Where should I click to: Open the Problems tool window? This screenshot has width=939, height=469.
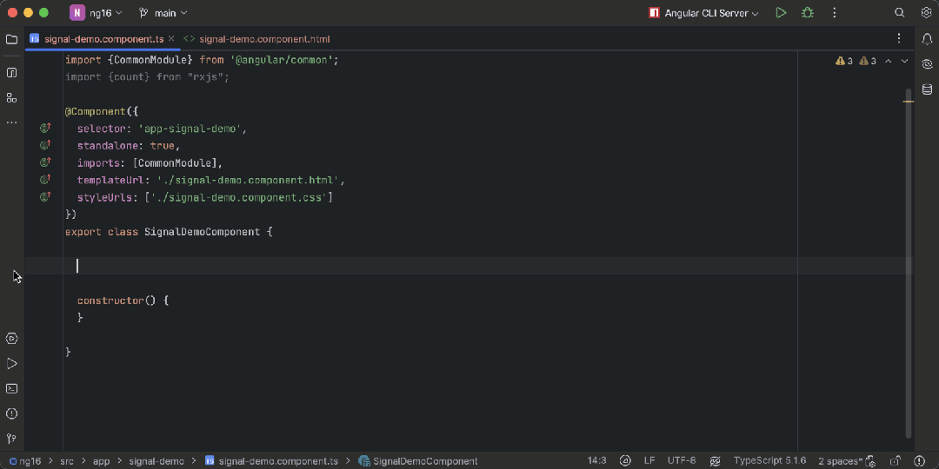[x=11, y=414]
